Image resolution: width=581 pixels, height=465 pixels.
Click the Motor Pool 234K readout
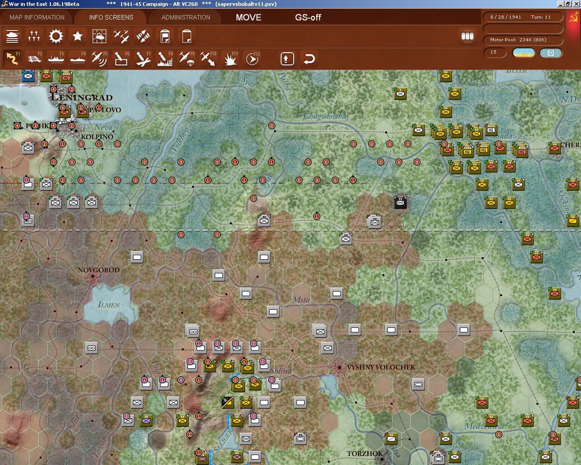(523, 40)
